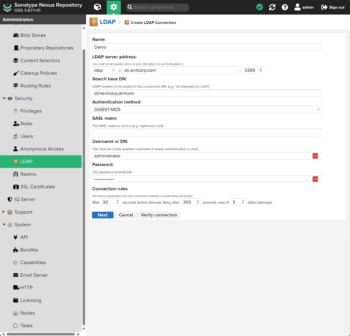350x336 pixels.
Task: Open the help question mark icon
Action: (x=285, y=7)
